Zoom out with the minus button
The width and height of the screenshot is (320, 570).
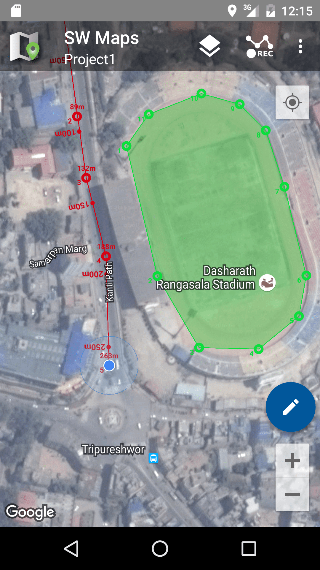(292, 494)
